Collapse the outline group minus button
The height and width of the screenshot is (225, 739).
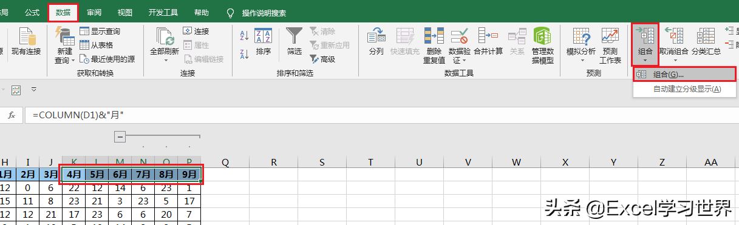[x=120, y=137]
